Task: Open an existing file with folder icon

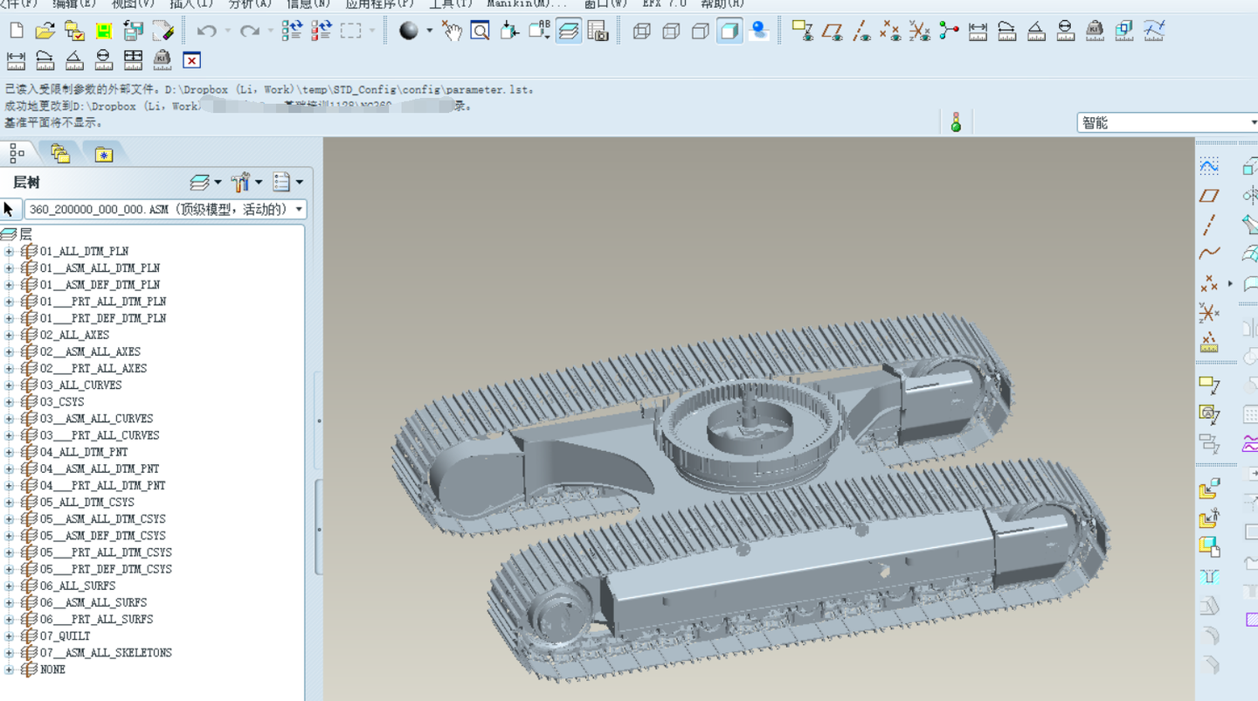Action: click(45, 31)
